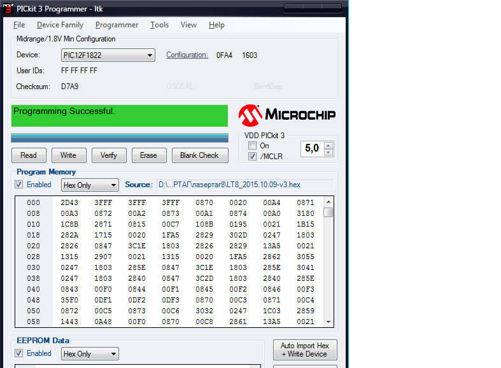
Task: Toggle the /MCLR checkbox
Action: point(253,156)
